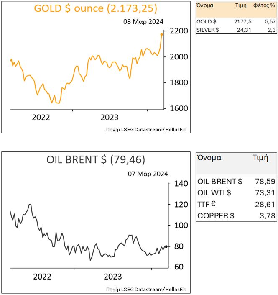Select the 08 Μαρ 2024 date label

[143, 22]
